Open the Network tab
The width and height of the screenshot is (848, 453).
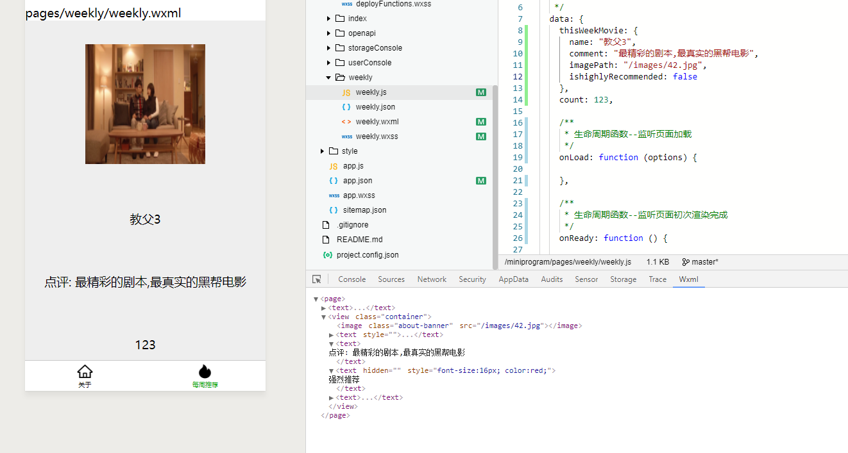click(x=432, y=279)
